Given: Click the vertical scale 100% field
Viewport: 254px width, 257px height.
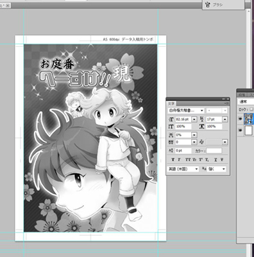Looking at the screenshot, I should [x=183, y=127].
